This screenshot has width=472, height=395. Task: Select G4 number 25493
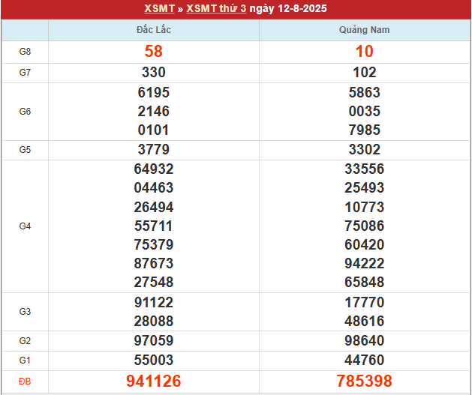click(x=364, y=188)
